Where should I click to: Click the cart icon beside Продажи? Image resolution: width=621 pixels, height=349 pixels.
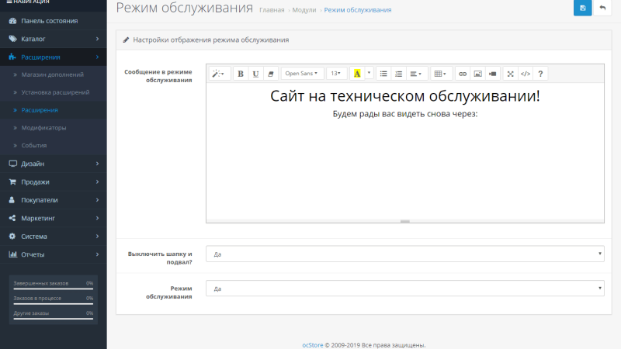coord(12,182)
